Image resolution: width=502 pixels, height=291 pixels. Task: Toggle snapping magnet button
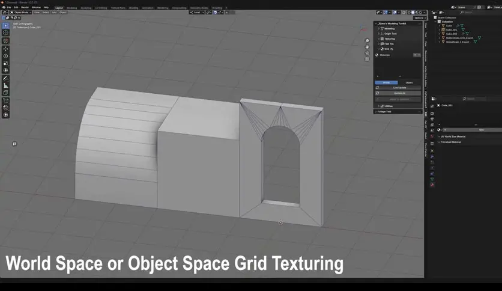[x=215, y=13]
